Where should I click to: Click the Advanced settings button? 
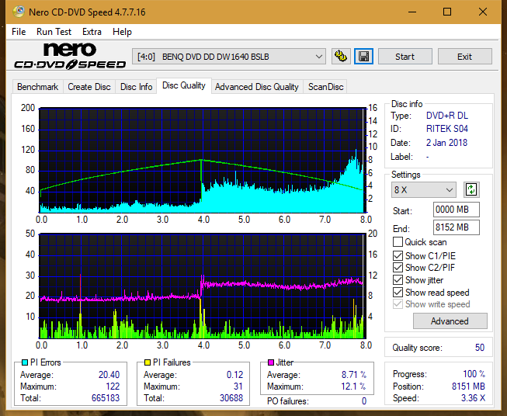click(450, 321)
